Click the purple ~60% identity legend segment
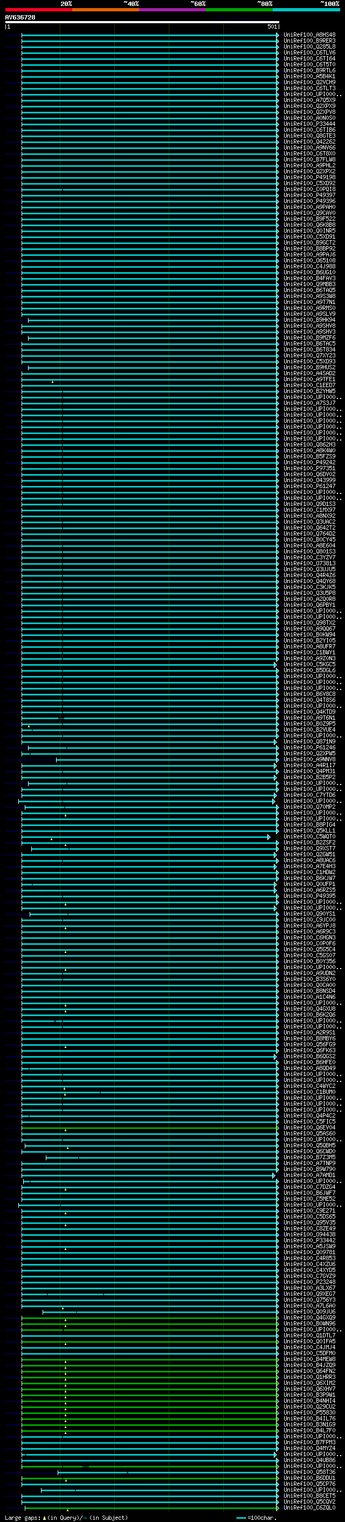The width and height of the screenshot is (345, 1522). [x=172, y=10]
